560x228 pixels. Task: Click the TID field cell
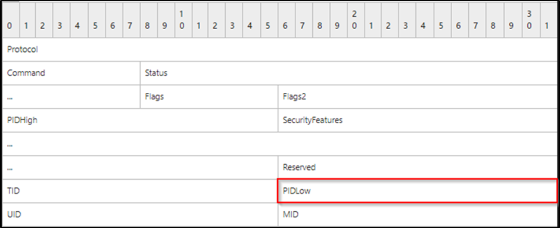point(140,191)
